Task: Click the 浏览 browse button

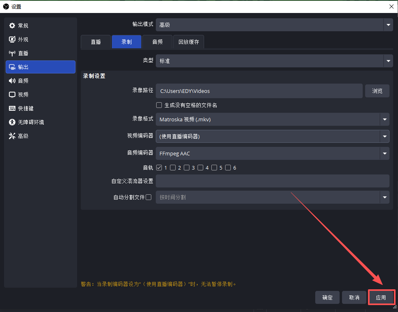Action: coord(377,91)
